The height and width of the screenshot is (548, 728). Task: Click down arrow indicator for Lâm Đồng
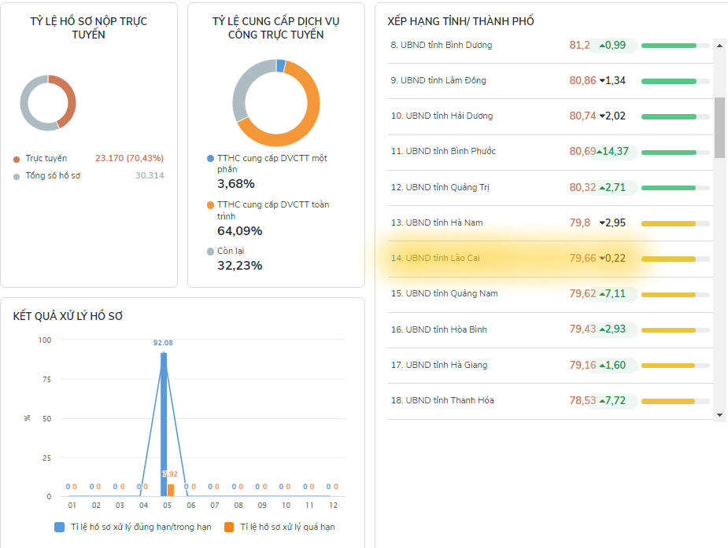(x=603, y=80)
